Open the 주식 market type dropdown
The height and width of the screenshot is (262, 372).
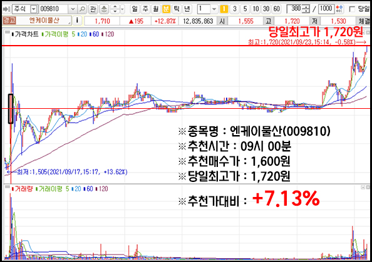tap(34, 9)
